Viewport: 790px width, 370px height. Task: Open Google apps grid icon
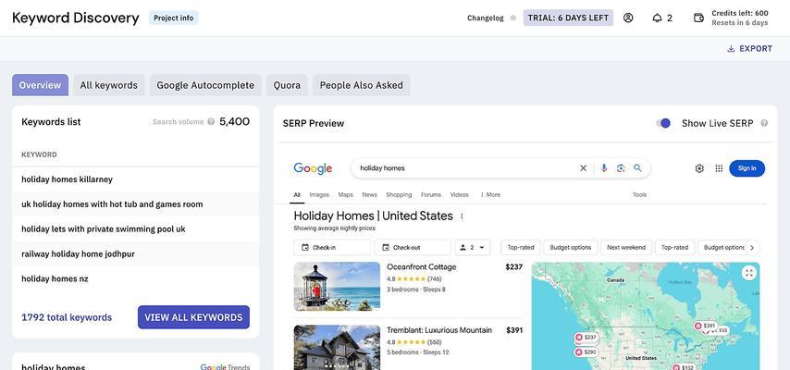pos(719,169)
